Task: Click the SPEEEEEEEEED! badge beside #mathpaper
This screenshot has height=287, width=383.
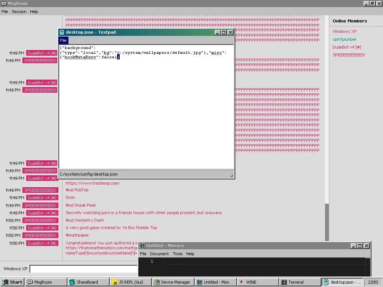Action: (40, 235)
